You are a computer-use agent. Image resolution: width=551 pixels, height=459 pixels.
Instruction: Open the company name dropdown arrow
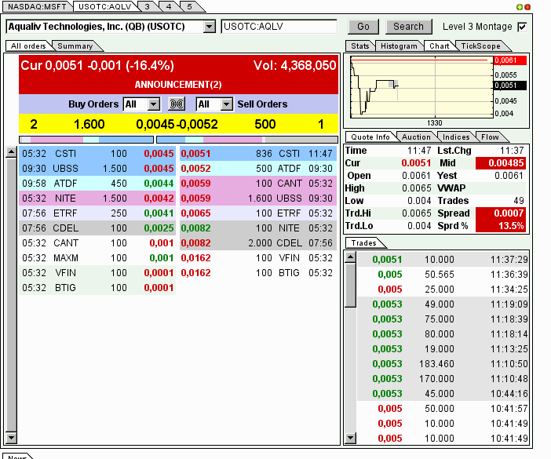210,27
